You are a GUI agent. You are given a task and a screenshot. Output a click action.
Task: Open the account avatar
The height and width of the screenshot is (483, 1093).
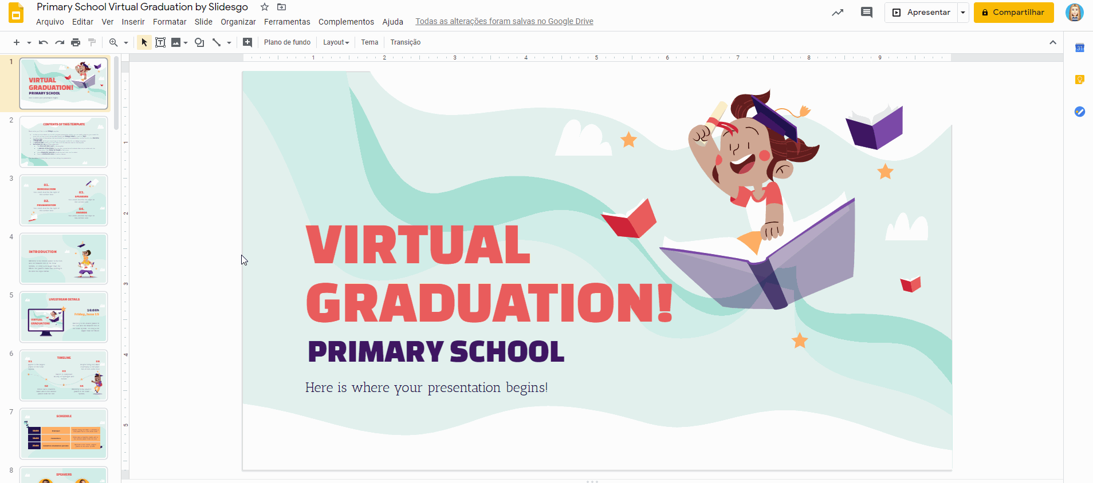point(1075,12)
